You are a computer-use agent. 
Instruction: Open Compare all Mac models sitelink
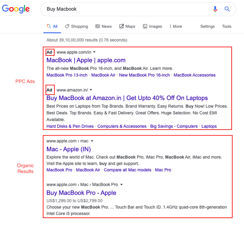127,170
